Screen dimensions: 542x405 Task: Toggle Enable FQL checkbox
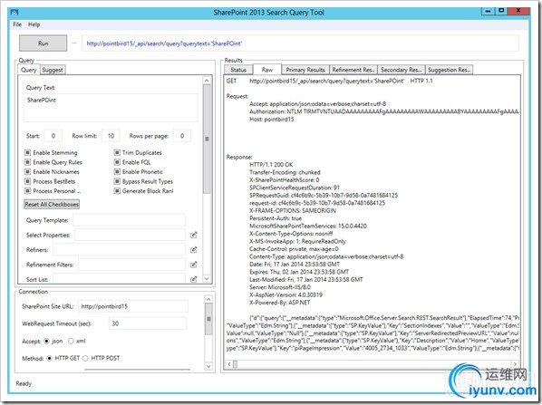click(x=117, y=162)
